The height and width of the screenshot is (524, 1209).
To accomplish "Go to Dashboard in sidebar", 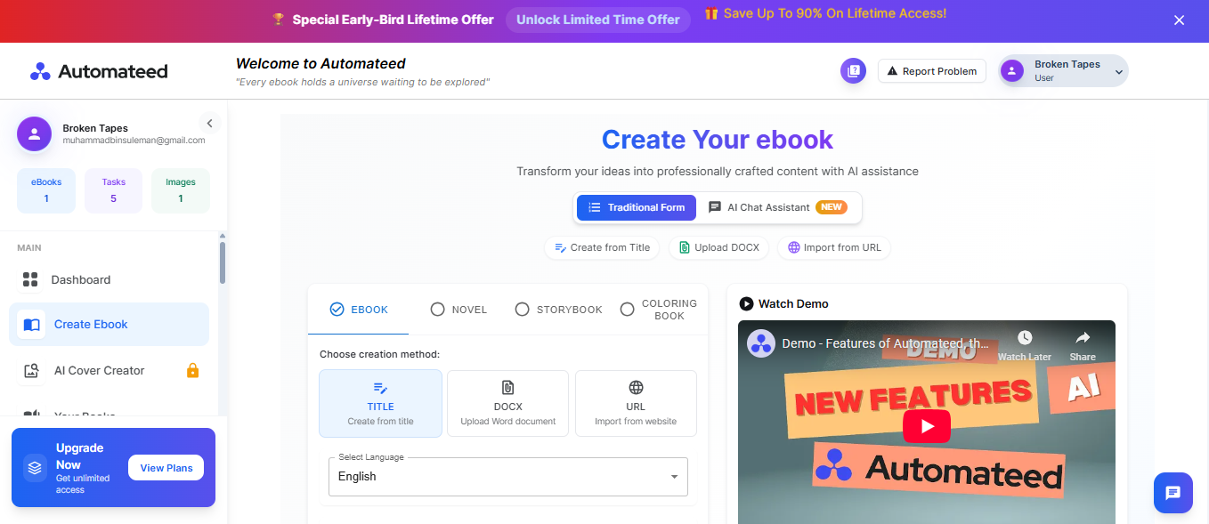I will (x=109, y=279).
